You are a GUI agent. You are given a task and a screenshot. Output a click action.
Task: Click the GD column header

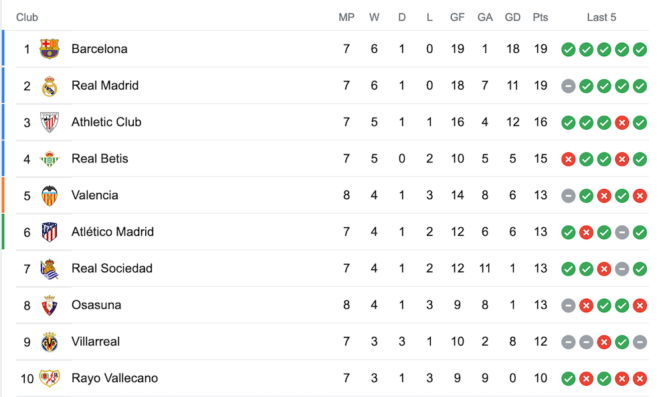click(512, 17)
